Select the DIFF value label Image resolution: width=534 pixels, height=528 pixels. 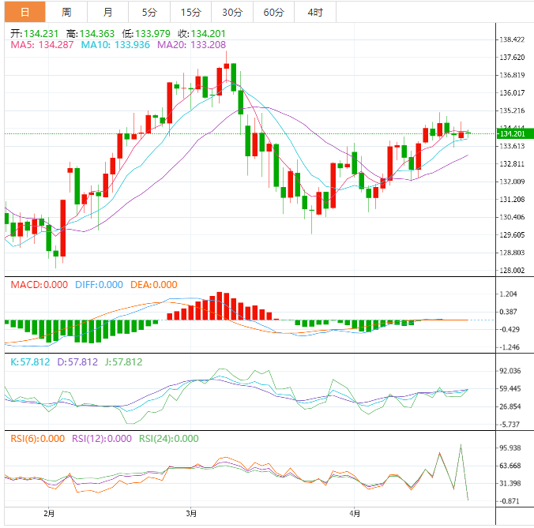click(99, 285)
